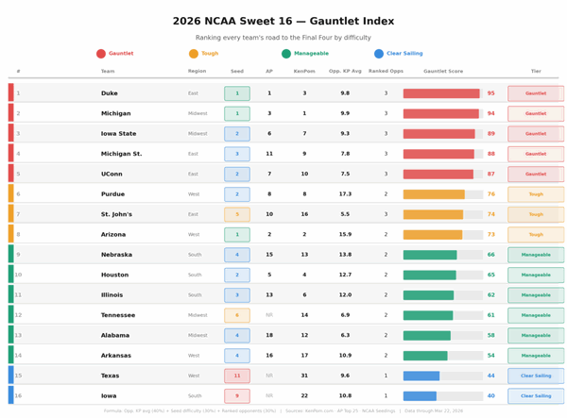The width and height of the screenshot is (567, 418).
Task: Click Iowa's seed 9 badge
Action: tap(237, 396)
